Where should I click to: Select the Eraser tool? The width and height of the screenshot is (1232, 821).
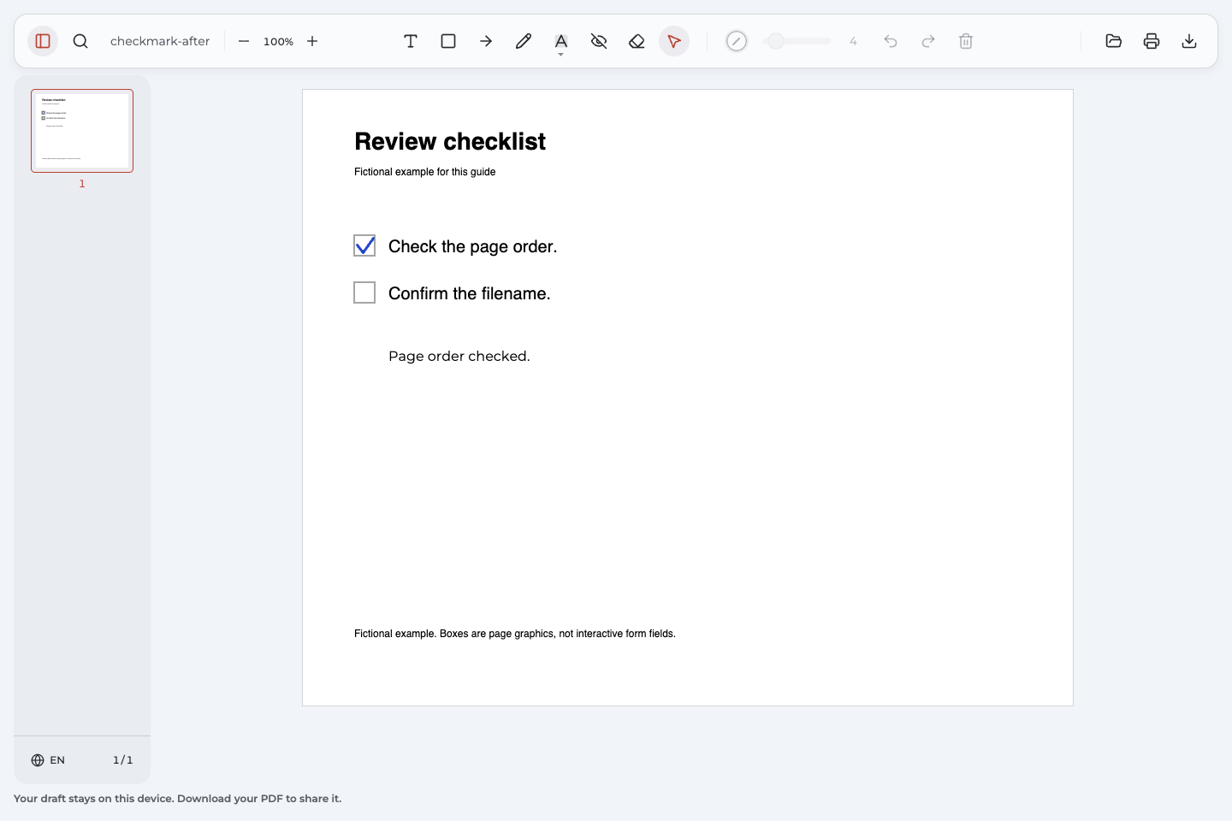click(637, 41)
